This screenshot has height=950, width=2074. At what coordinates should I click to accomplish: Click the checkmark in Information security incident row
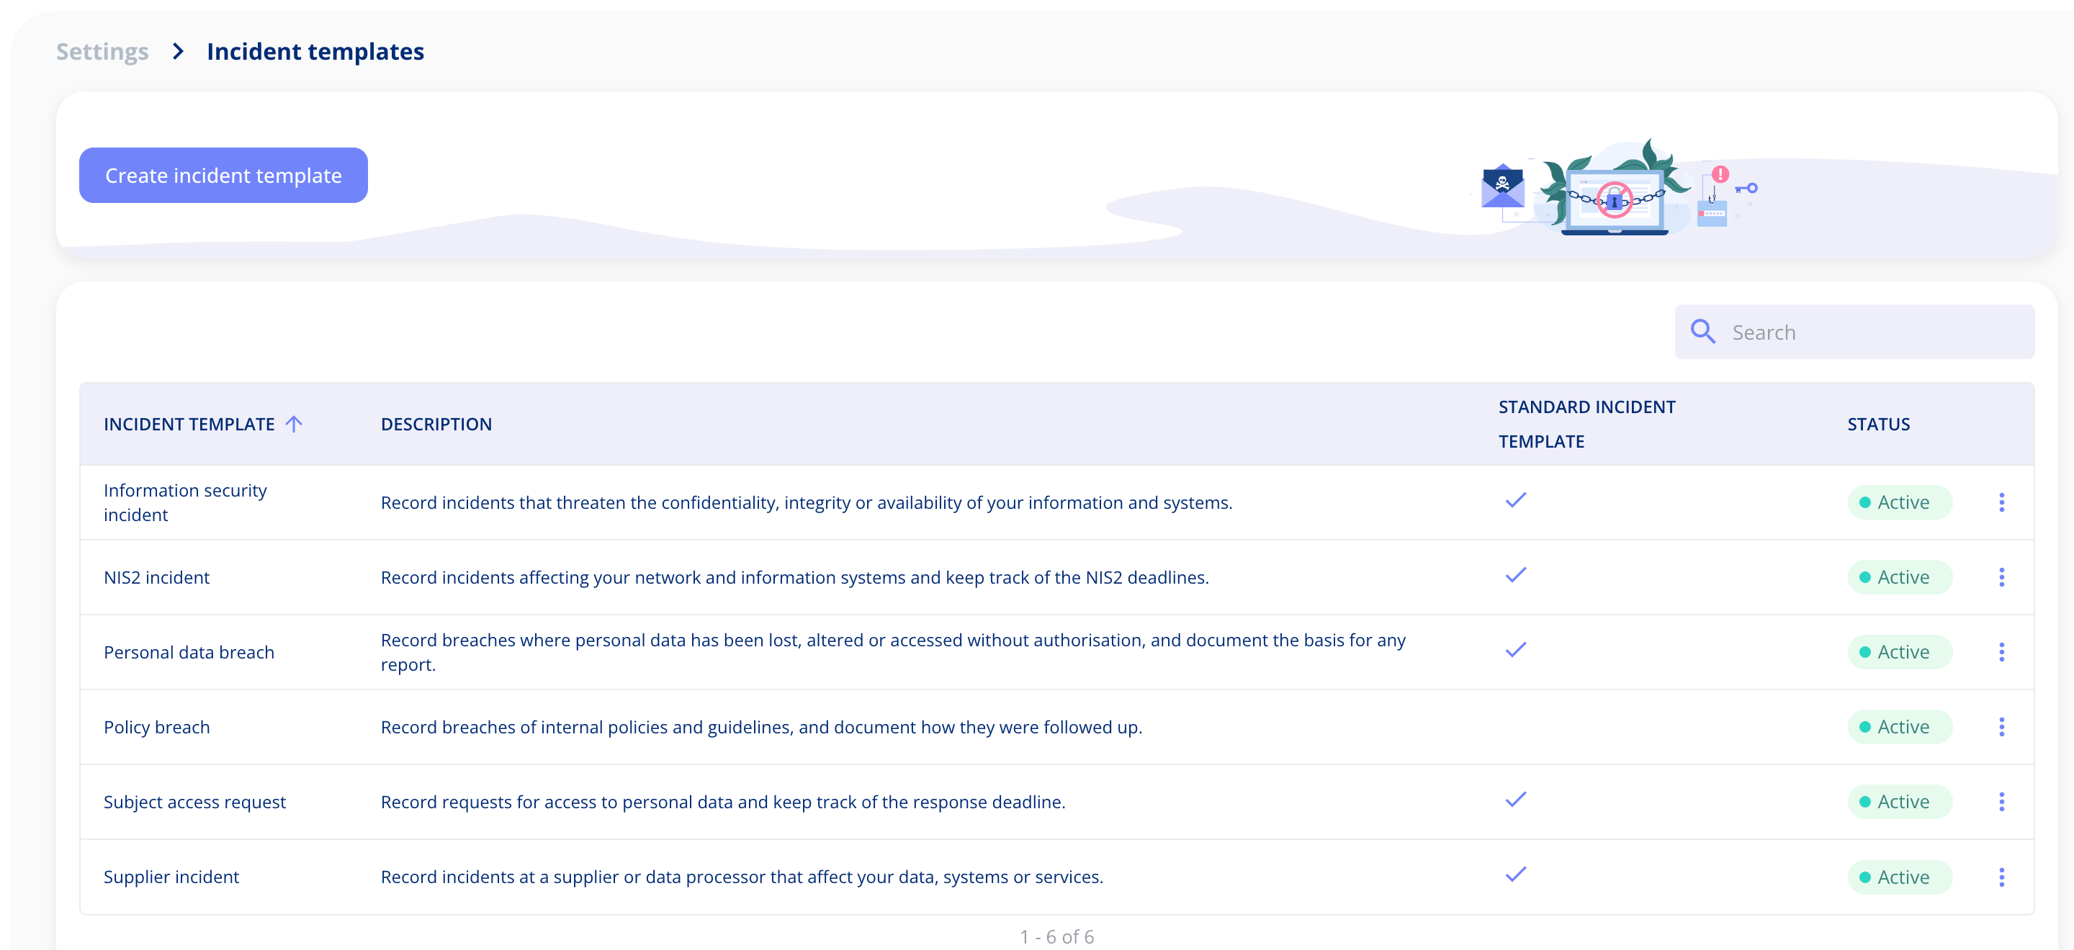(x=1516, y=500)
